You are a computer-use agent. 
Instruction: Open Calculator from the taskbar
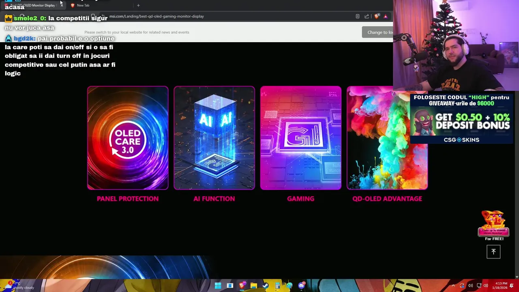pos(277,286)
